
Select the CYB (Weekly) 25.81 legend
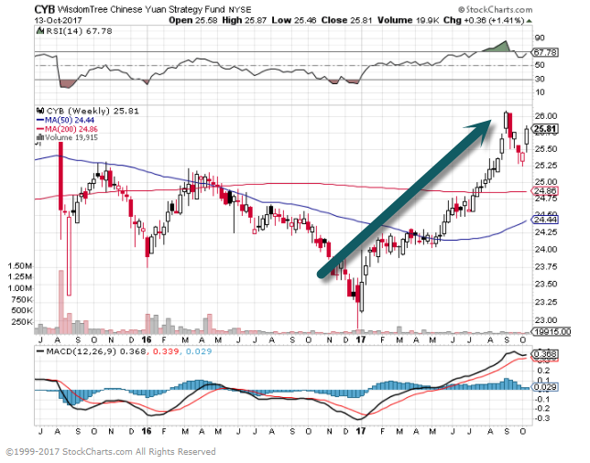[x=93, y=112]
